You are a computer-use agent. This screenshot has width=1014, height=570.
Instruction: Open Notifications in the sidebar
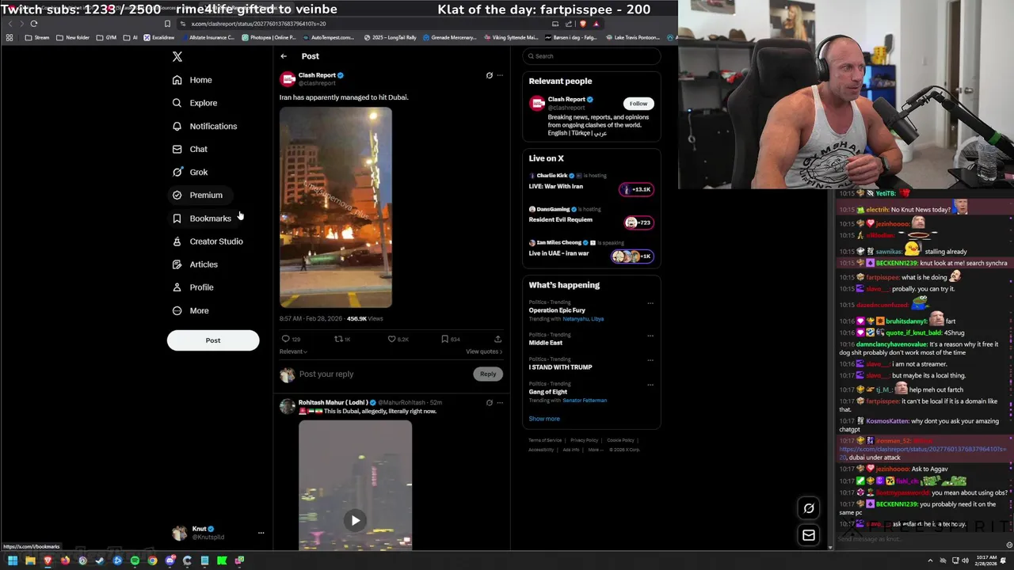click(x=205, y=126)
